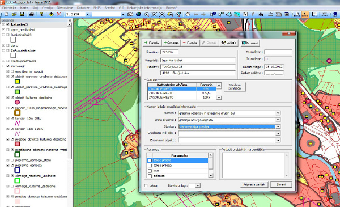Click the red X delete icon in the toolbar
Screen dimensions: 340x207
pos(59,14)
